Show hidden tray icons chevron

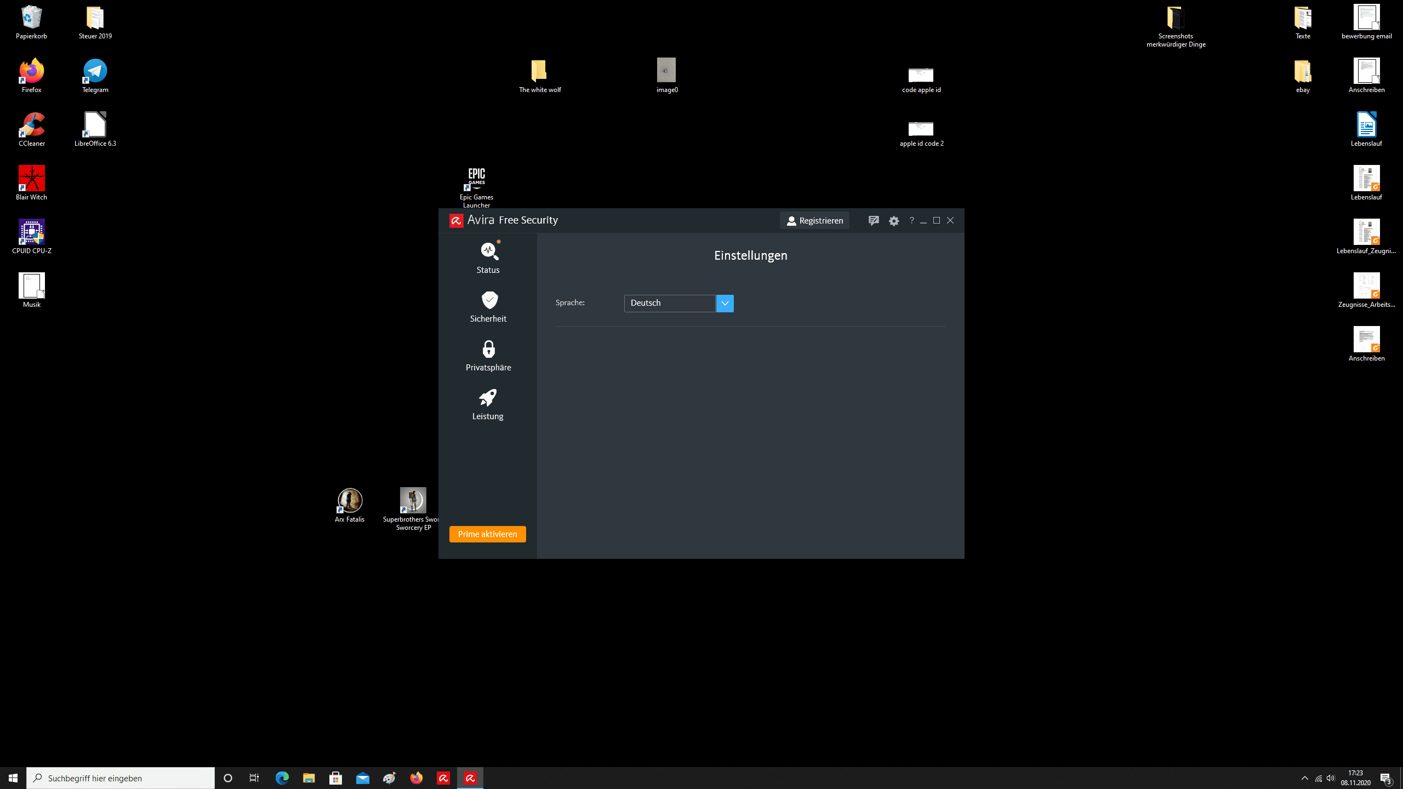coord(1305,778)
